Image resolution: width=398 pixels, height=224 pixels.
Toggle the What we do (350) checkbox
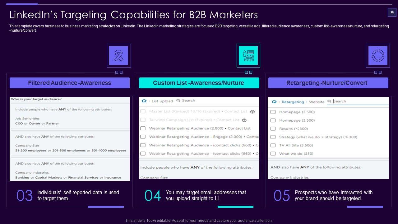(273, 154)
